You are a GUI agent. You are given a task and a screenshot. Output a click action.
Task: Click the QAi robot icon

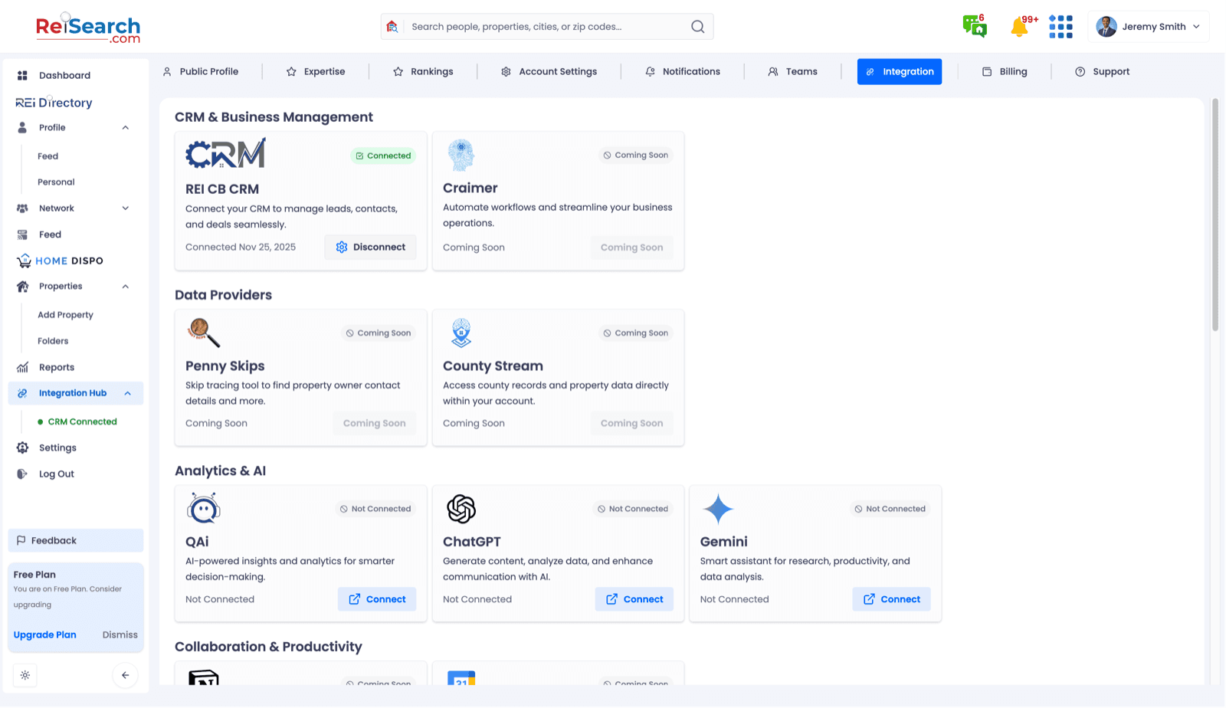pos(203,508)
